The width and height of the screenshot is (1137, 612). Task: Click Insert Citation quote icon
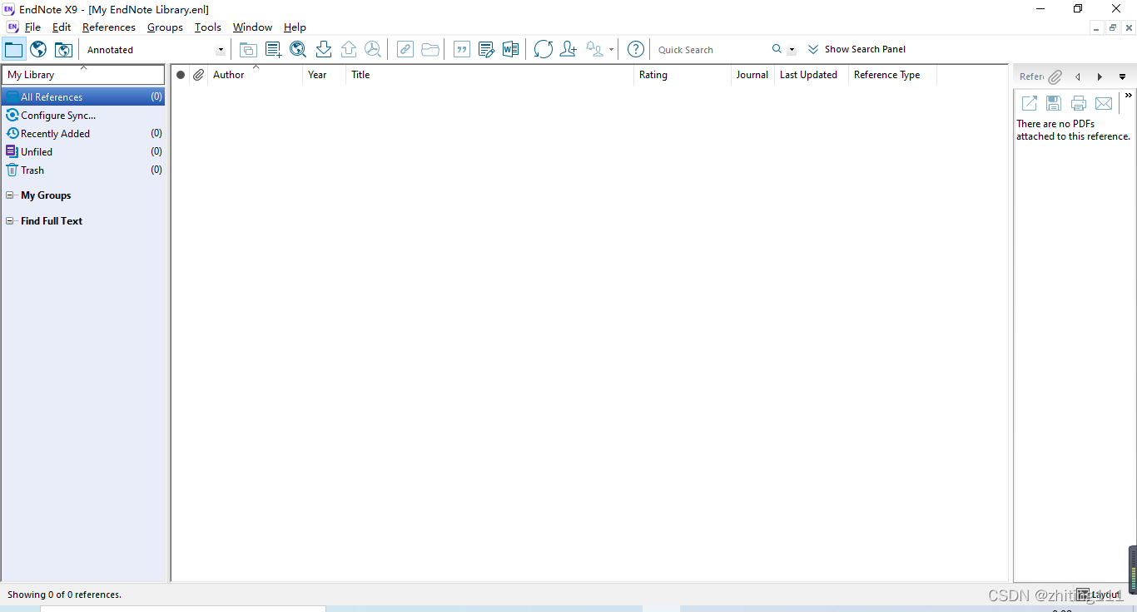461,49
